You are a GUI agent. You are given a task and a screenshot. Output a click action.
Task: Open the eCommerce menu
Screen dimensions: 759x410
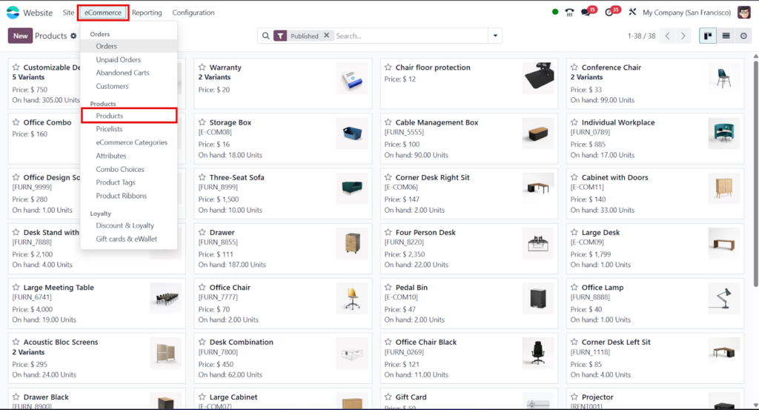(103, 13)
